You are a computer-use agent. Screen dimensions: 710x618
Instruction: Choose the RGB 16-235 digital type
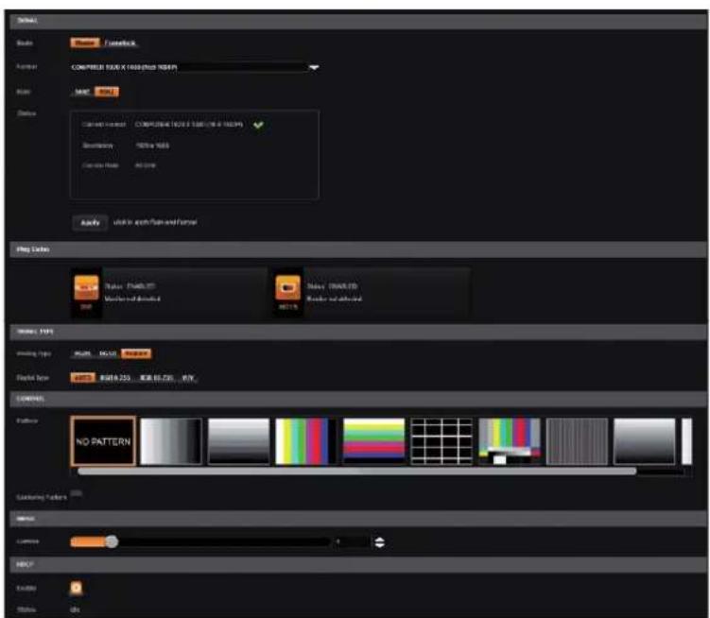coord(157,378)
